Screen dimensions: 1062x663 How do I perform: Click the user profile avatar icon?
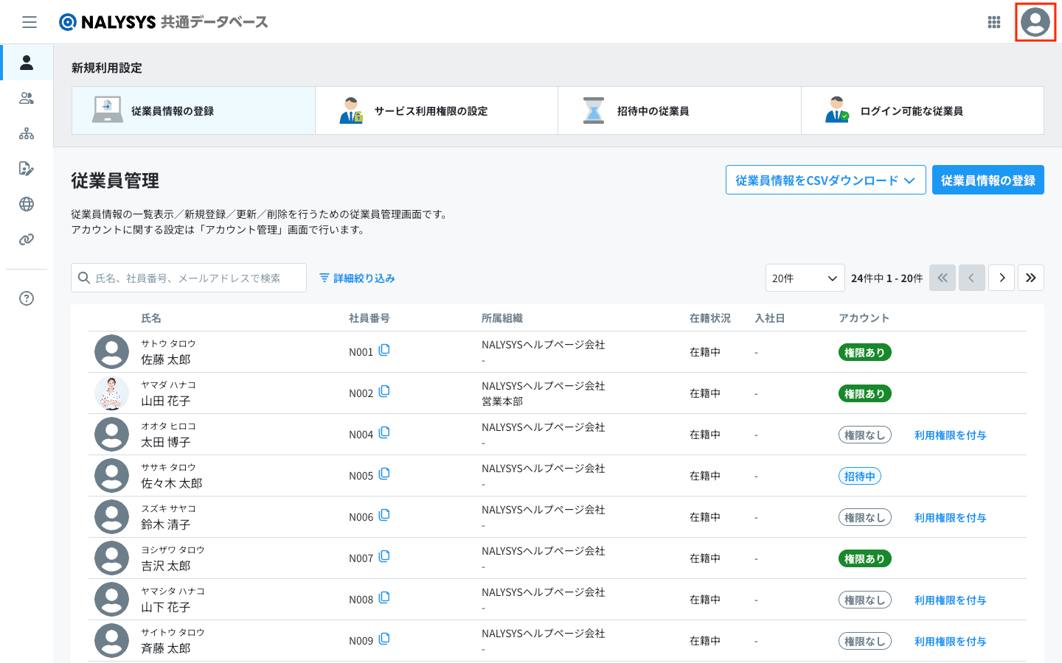1035,22
